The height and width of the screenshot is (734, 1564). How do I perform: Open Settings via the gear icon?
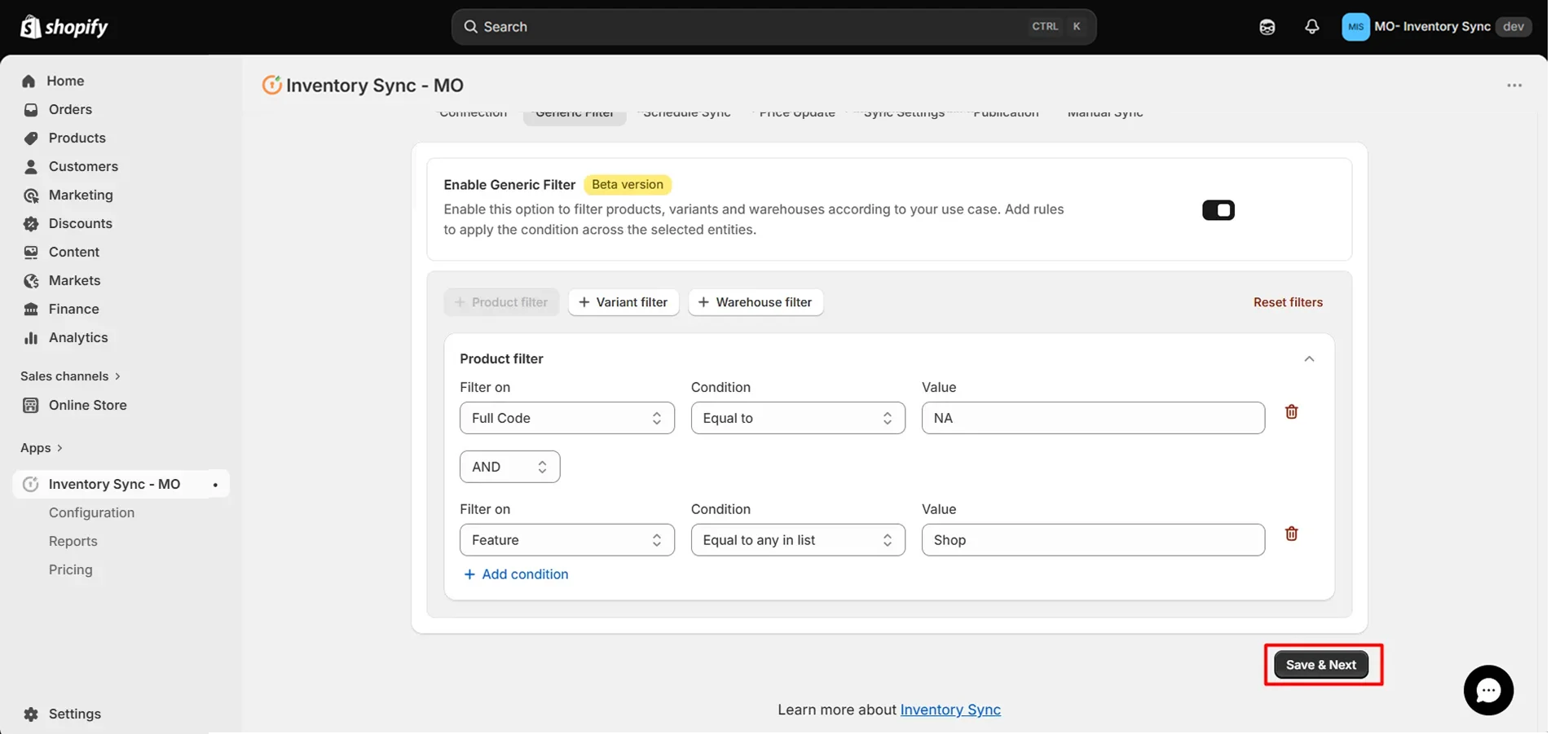(31, 714)
